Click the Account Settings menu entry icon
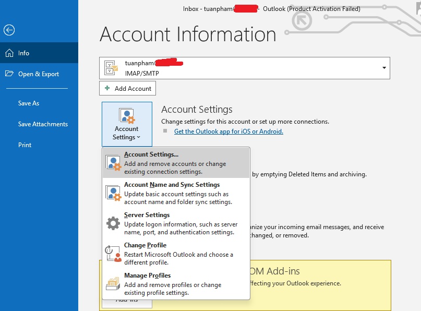 coord(113,163)
